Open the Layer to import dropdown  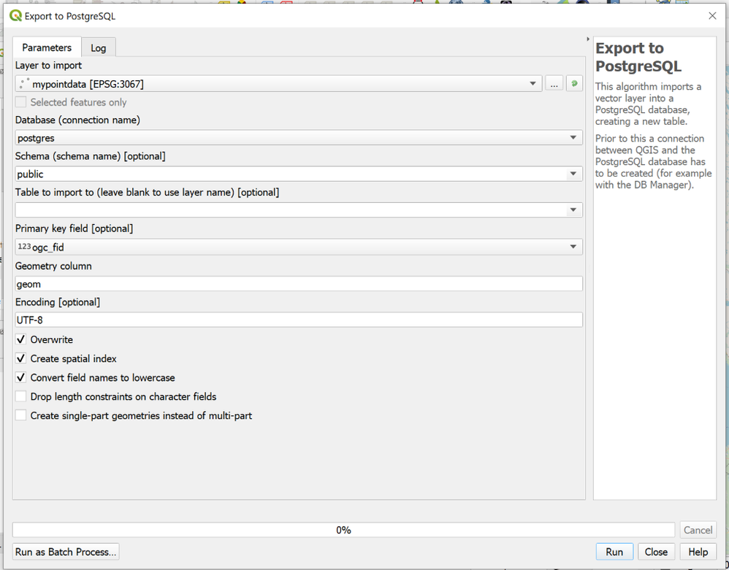pyautogui.click(x=278, y=84)
